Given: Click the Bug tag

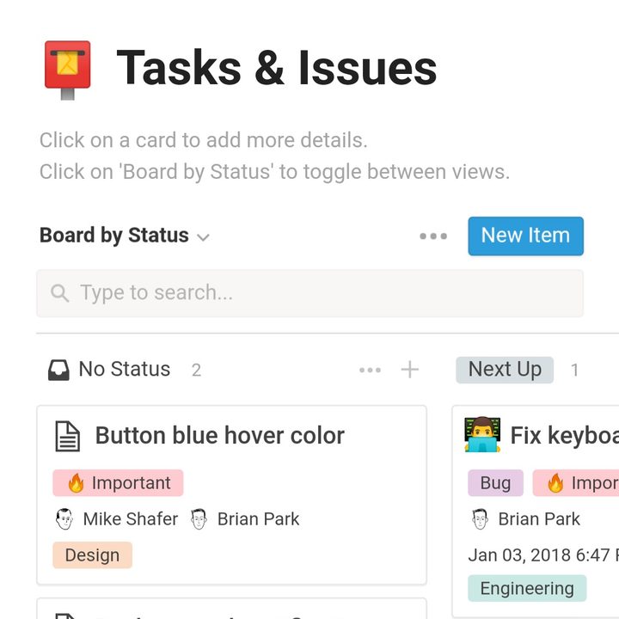Looking at the screenshot, I should coord(495,483).
